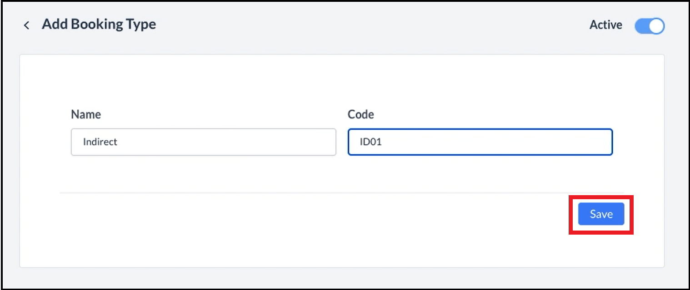Click the white knob of Active toggle
The width and height of the screenshot is (690, 290).
point(656,26)
